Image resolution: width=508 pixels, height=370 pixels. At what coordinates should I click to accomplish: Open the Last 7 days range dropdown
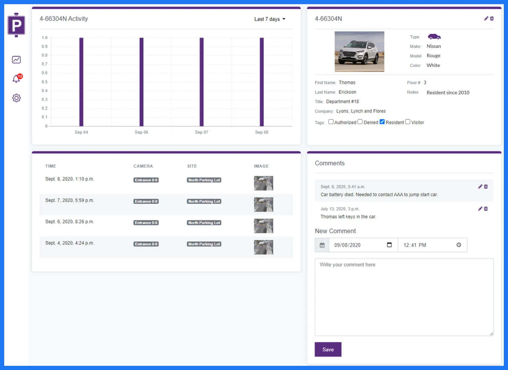tap(270, 19)
